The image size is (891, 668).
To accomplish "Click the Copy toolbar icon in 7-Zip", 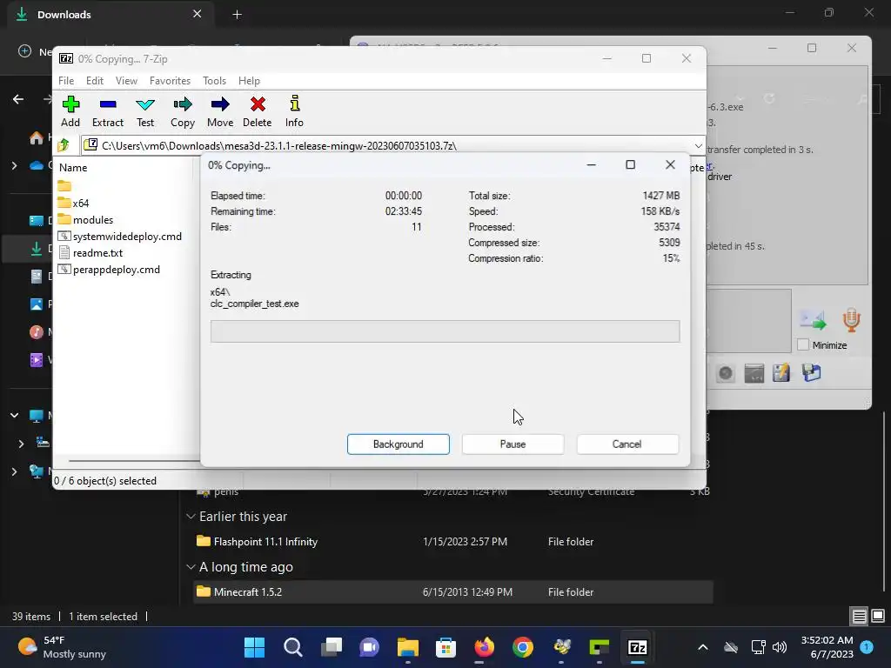I will pos(183,111).
